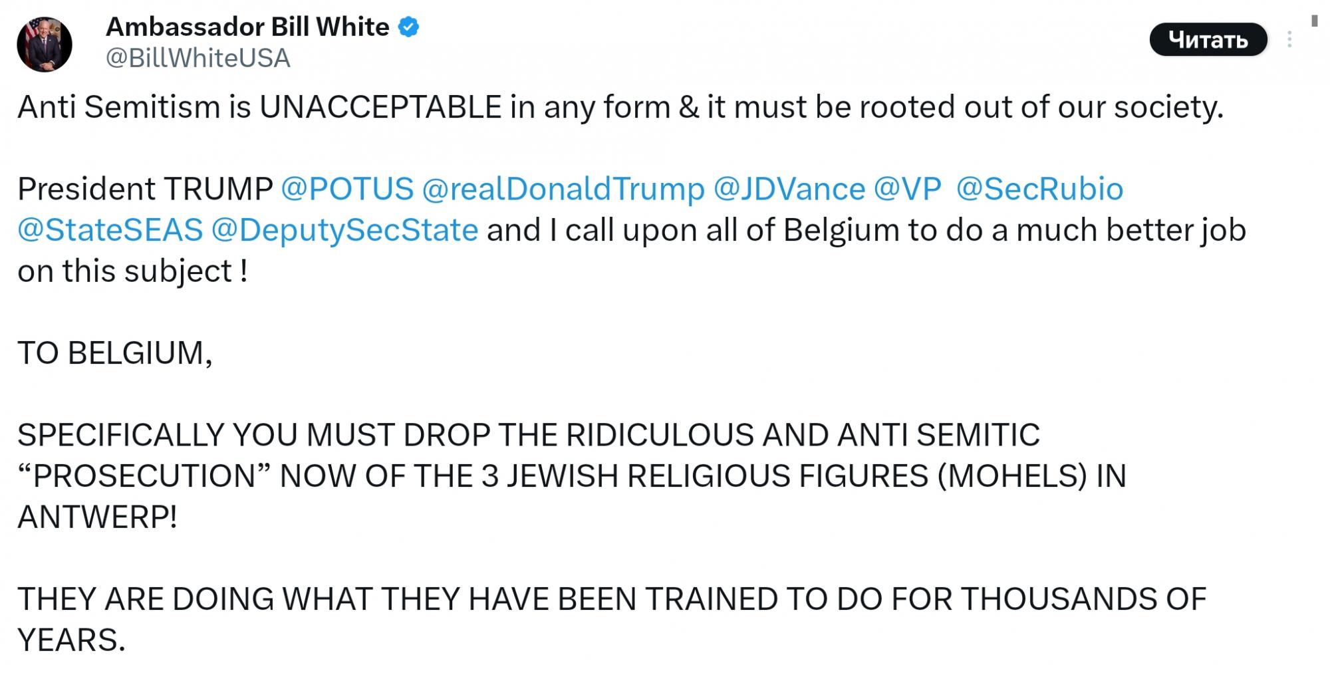This screenshot has width=1330, height=675.
Task: Click the 'President TRUMP' text
Action: (x=145, y=189)
